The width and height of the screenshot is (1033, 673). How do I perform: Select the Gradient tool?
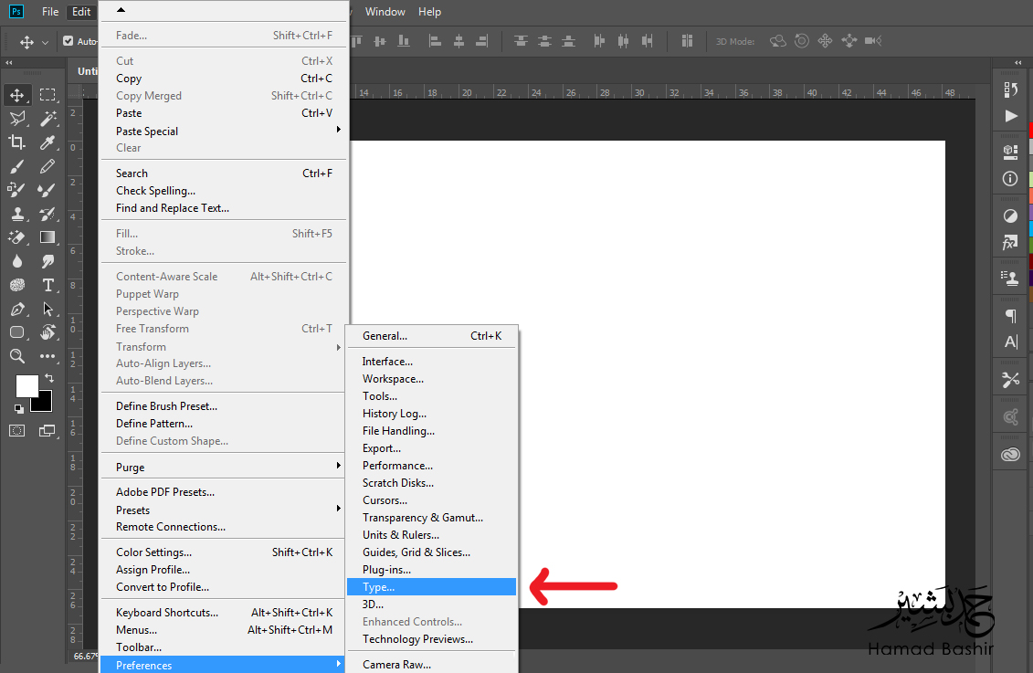click(47, 237)
